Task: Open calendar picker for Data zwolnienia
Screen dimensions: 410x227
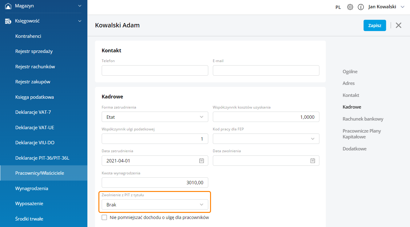Action: (312, 161)
